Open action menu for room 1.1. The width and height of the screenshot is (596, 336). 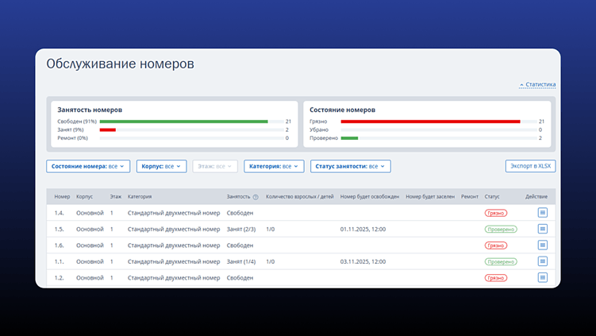[542, 261]
